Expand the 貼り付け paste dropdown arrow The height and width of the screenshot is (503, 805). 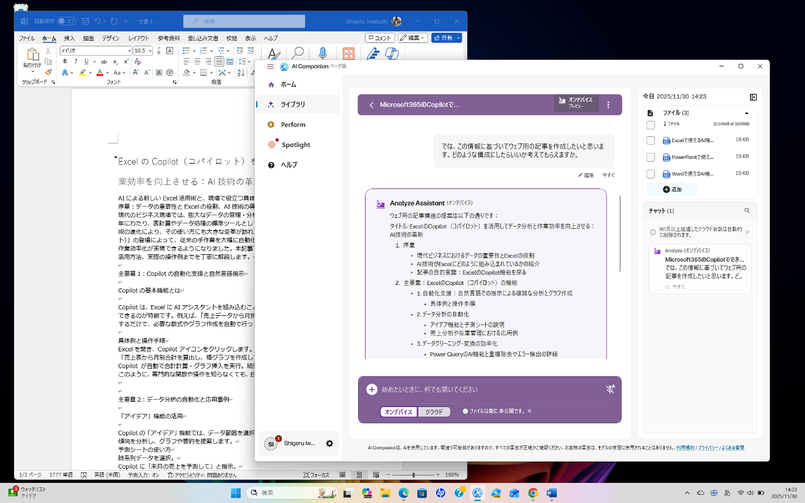click(x=32, y=70)
